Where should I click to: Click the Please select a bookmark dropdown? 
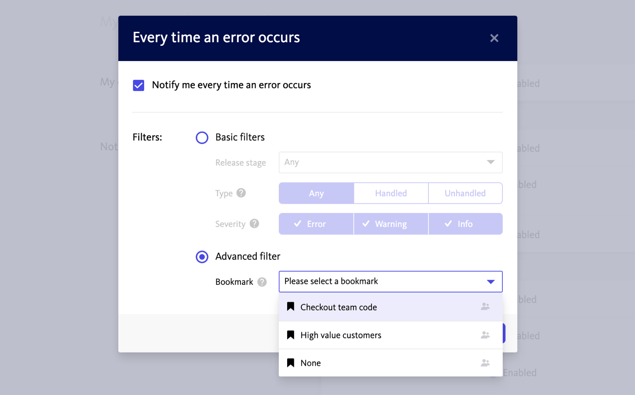[x=391, y=282]
